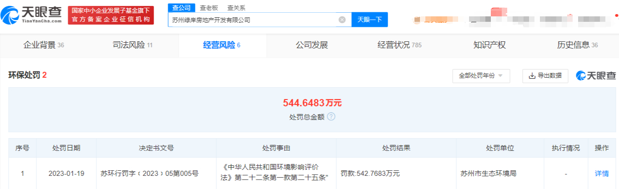Image resolution: width=619 pixels, height=189 pixels.
Task: Click the download icon in 导出数据
Action: (x=532, y=76)
